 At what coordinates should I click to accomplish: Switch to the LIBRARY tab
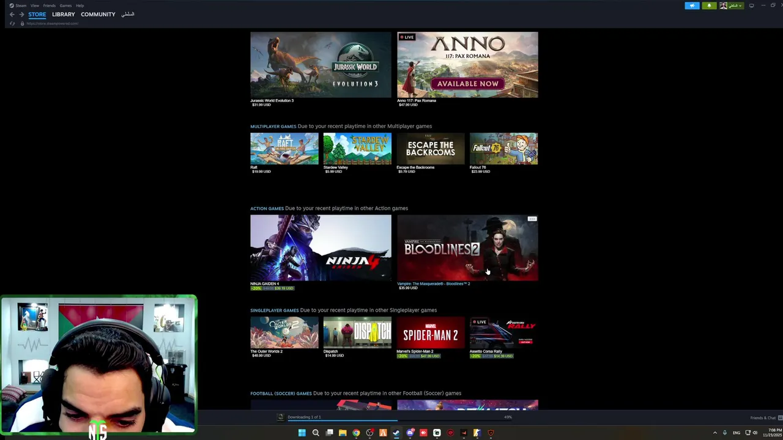click(63, 14)
